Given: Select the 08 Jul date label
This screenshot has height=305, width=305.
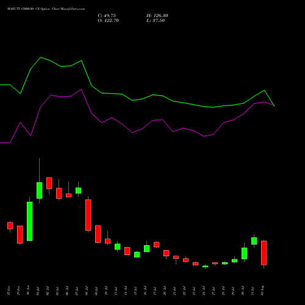Looking at the screenshot, I should point(87,290).
